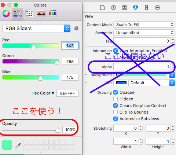
Task: Open the color wheel picker tab
Action: click(x=6, y=14)
